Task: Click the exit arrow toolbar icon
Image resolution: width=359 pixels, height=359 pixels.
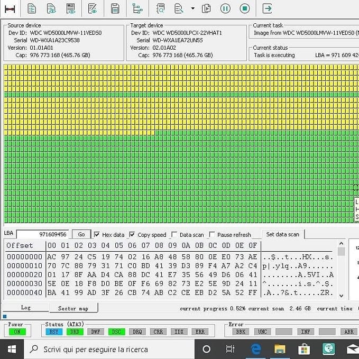Action: 267,8
